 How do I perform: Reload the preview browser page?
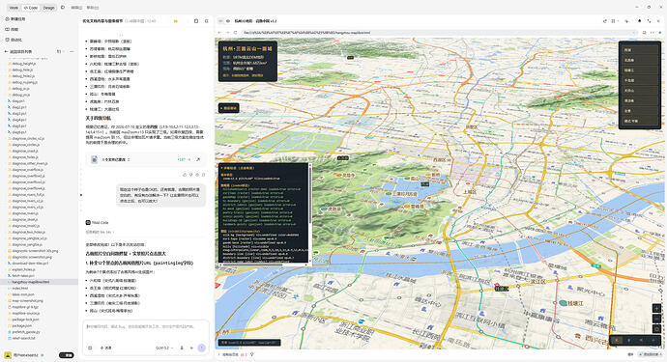(235, 32)
